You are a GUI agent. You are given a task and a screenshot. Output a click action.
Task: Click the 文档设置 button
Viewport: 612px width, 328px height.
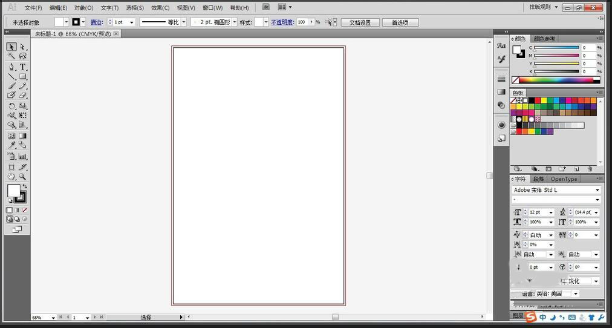click(x=360, y=22)
